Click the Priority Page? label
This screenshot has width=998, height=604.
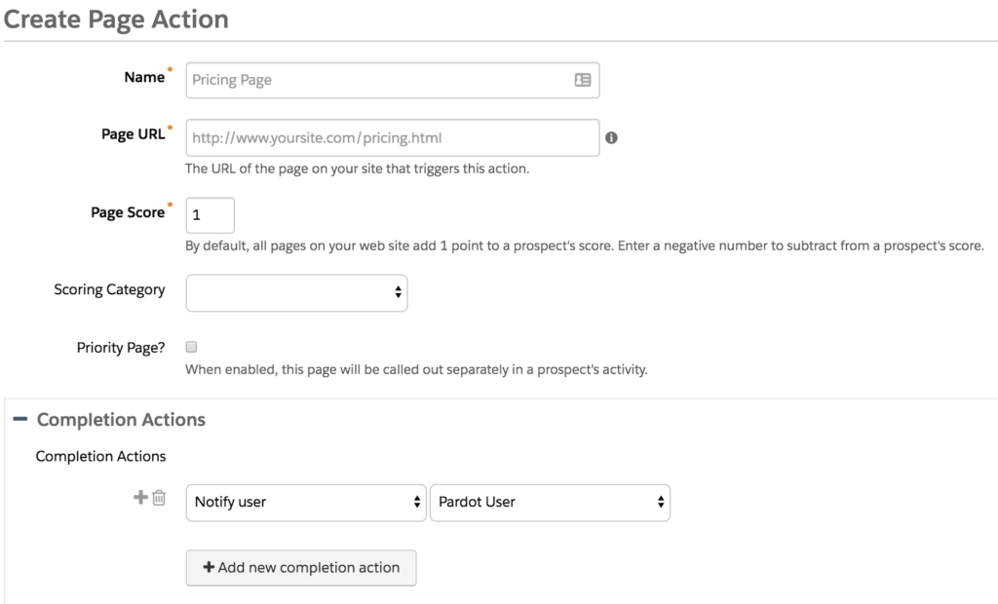pyautogui.click(x=121, y=347)
